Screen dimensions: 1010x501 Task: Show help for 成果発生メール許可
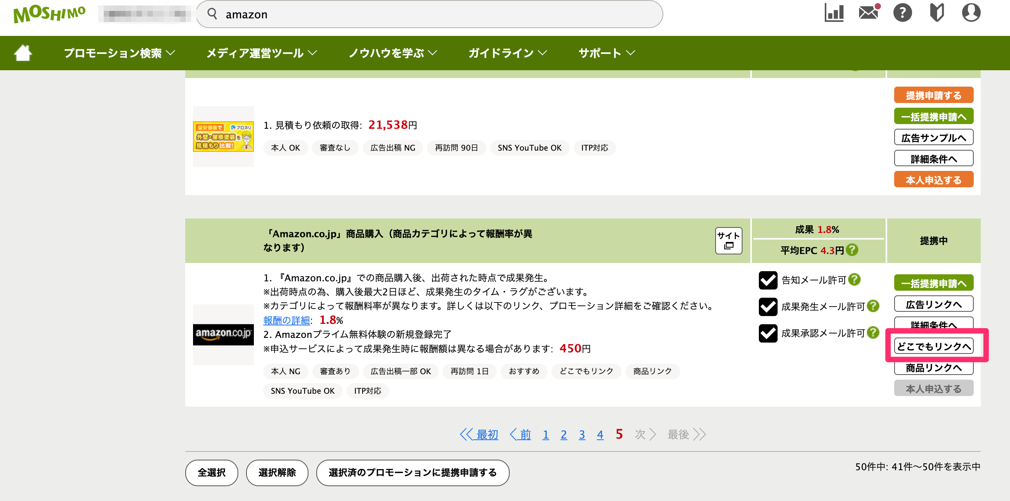pyautogui.click(x=873, y=306)
